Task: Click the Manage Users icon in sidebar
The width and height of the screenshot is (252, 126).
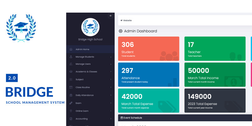Action: click(x=71, y=64)
